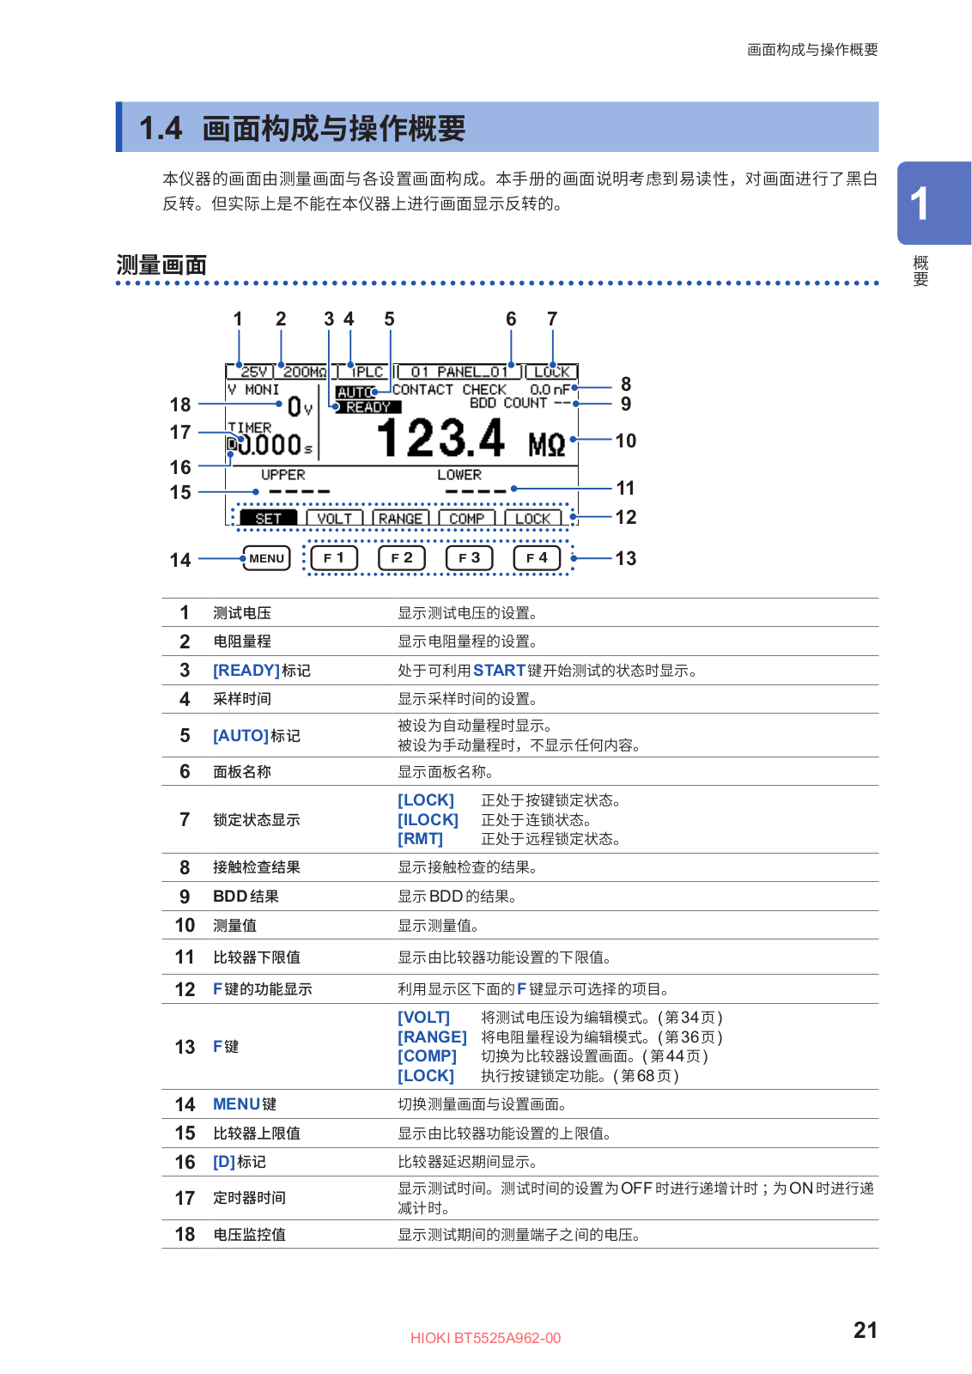Click the F2 key in the diagram
The height and width of the screenshot is (1374, 972).
point(402,558)
